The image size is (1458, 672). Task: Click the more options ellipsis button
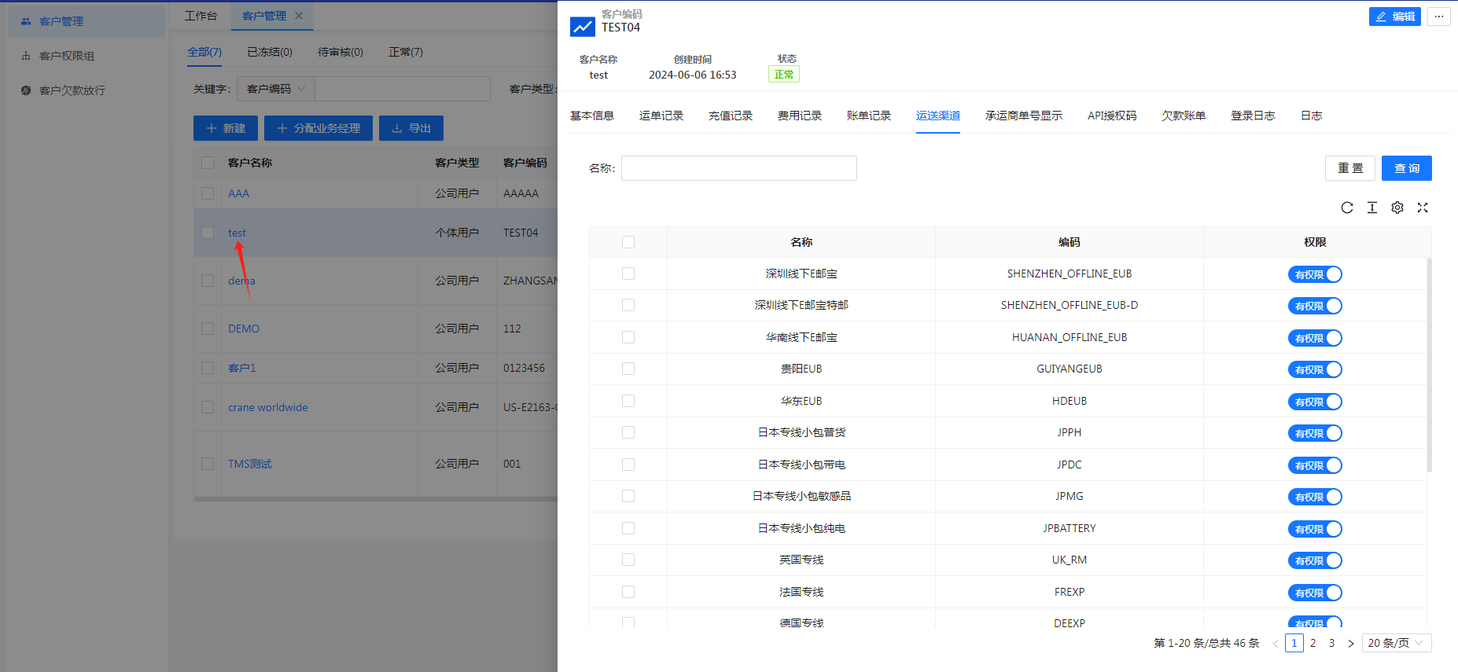pos(1439,17)
